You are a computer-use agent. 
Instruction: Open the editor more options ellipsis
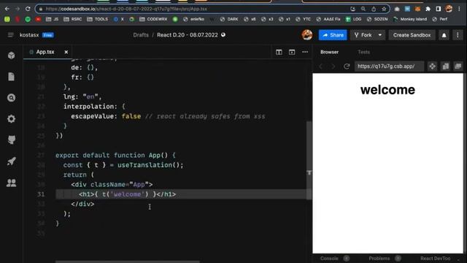tap(305, 52)
